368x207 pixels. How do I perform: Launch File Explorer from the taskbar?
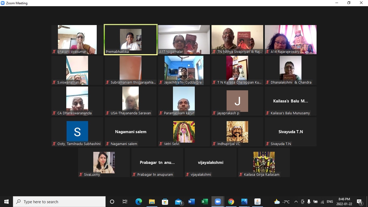point(152,202)
